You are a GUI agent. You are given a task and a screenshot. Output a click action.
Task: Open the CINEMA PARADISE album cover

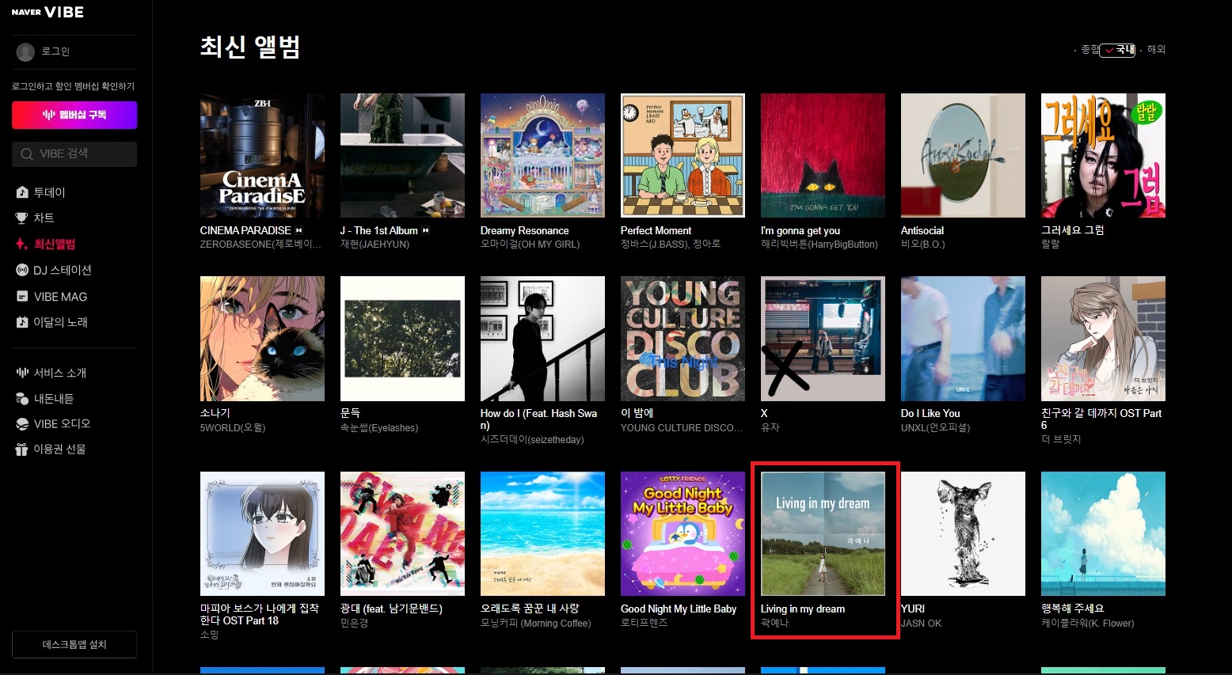262,155
